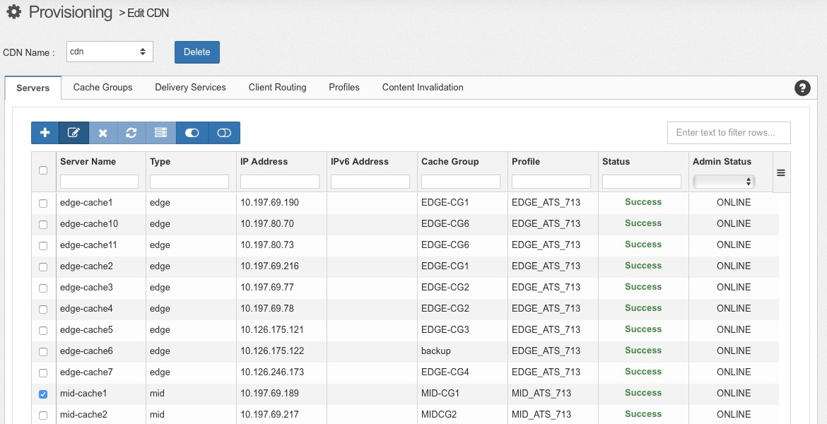Open the Delivery Services tab
Viewport: 827px width, 424px height.
point(190,88)
